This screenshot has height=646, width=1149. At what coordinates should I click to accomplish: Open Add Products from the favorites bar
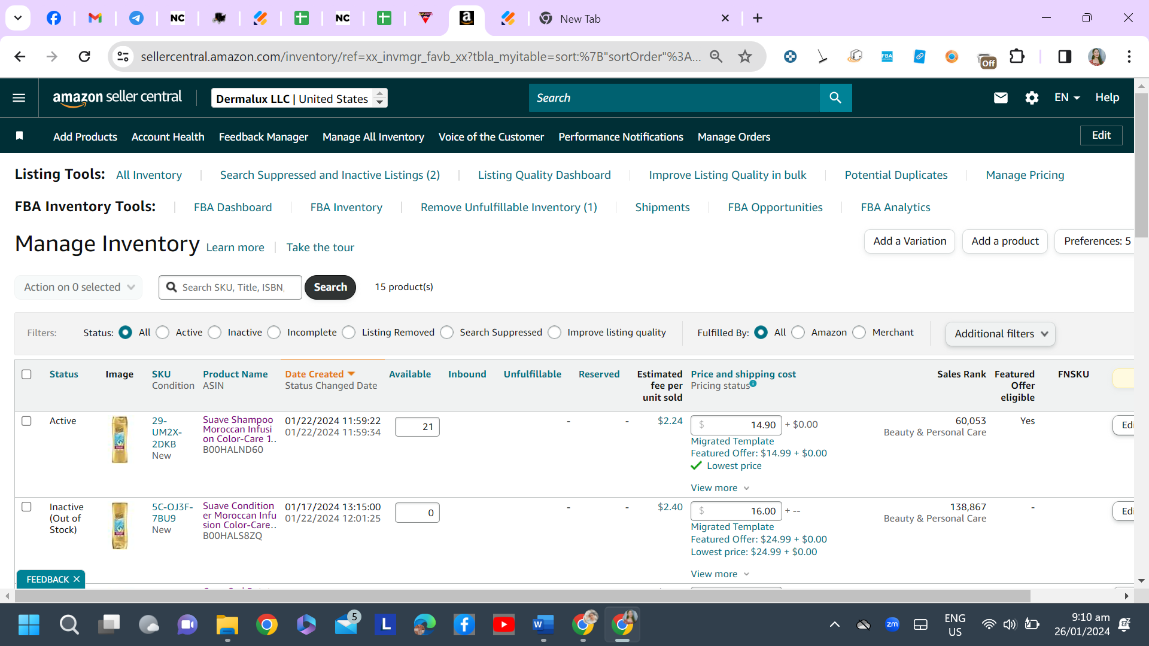click(x=85, y=136)
